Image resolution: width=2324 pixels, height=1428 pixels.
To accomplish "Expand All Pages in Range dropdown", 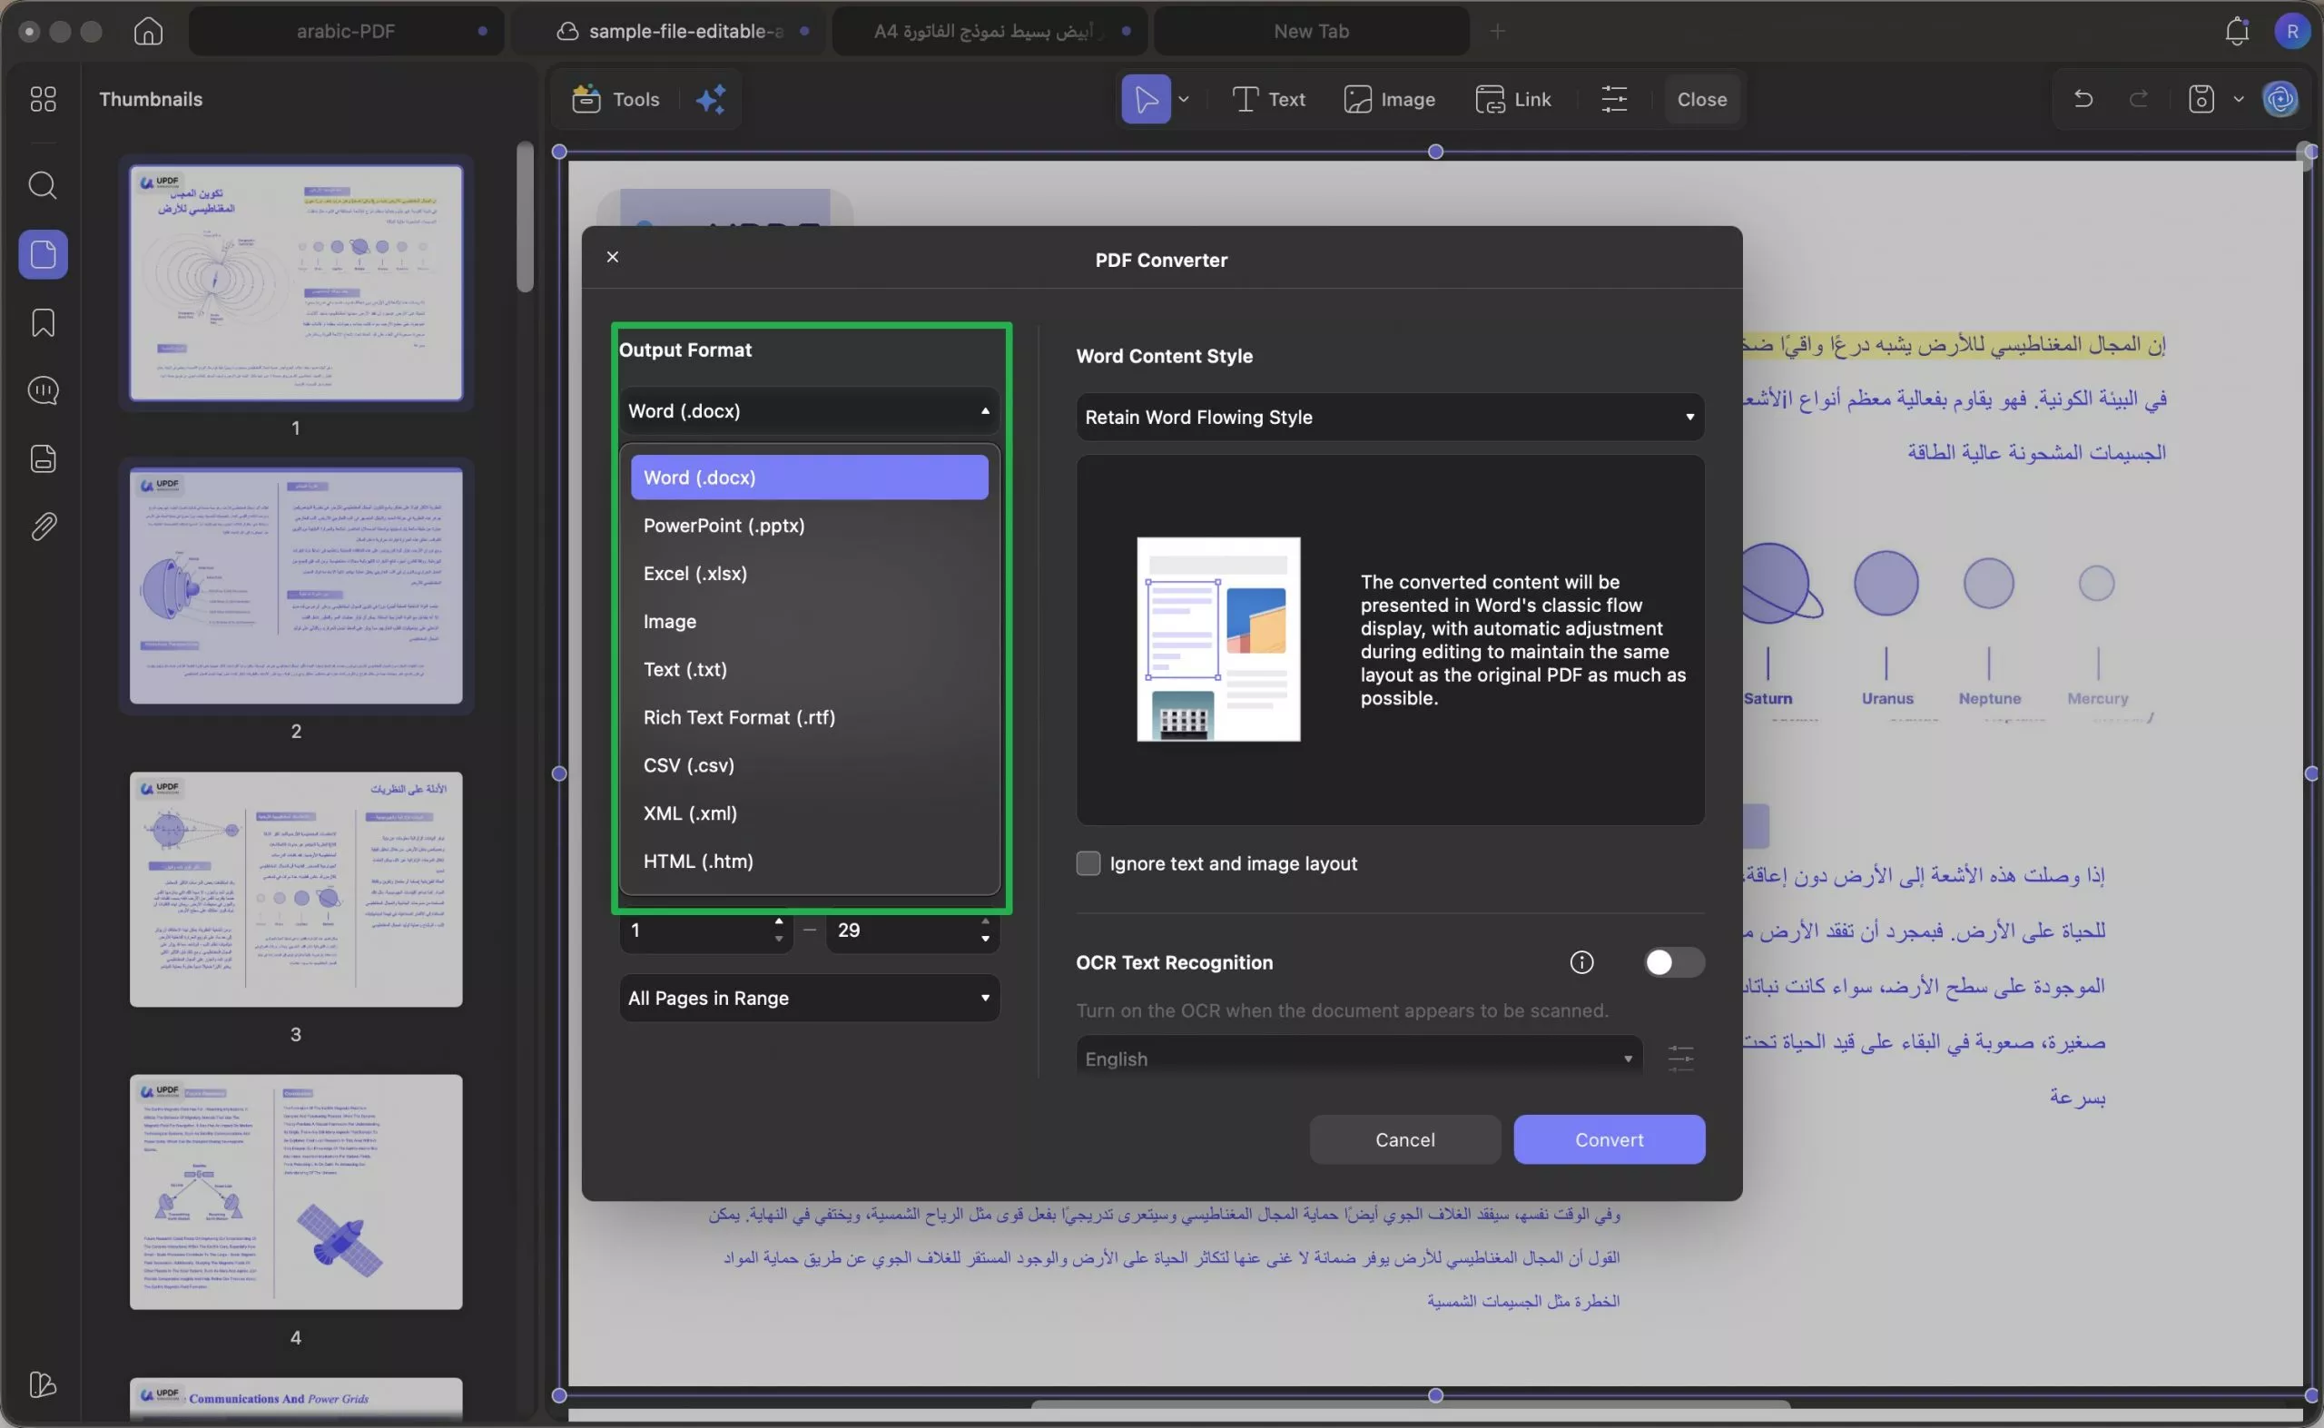I will (x=809, y=999).
